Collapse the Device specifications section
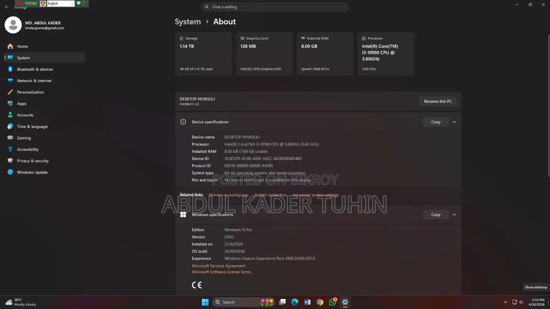Image resolution: width=550 pixels, height=309 pixels. (454, 122)
